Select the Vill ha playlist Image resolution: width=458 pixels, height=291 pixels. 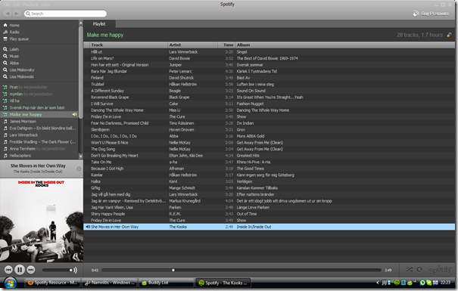(x=14, y=101)
